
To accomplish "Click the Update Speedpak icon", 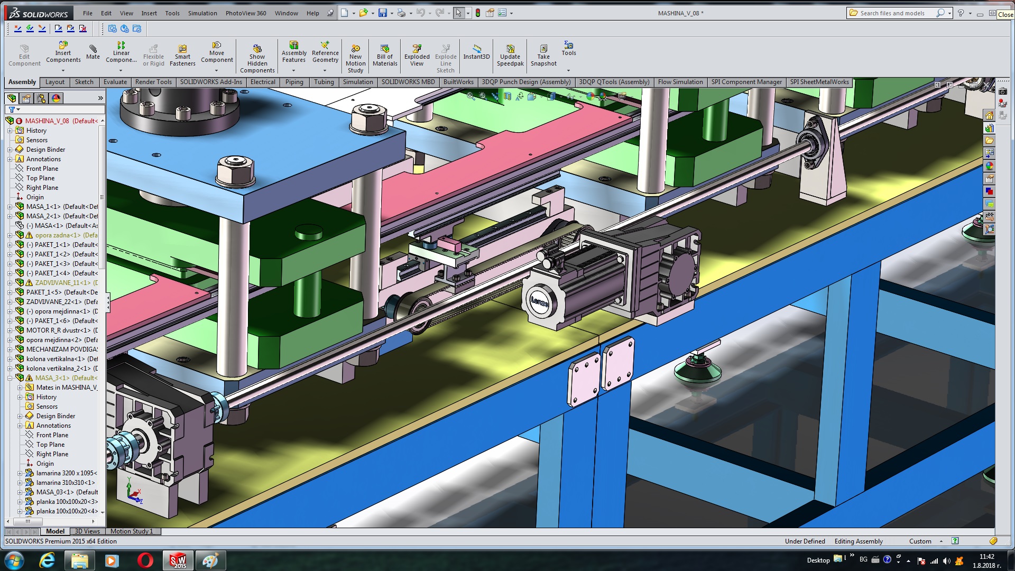I will [x=510, y=49].
